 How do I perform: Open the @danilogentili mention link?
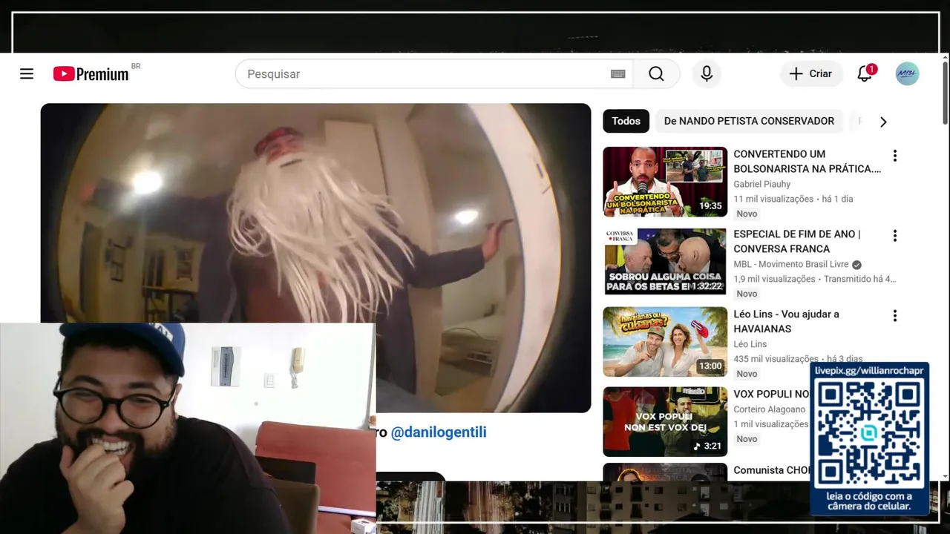click(x=439, y=432)
